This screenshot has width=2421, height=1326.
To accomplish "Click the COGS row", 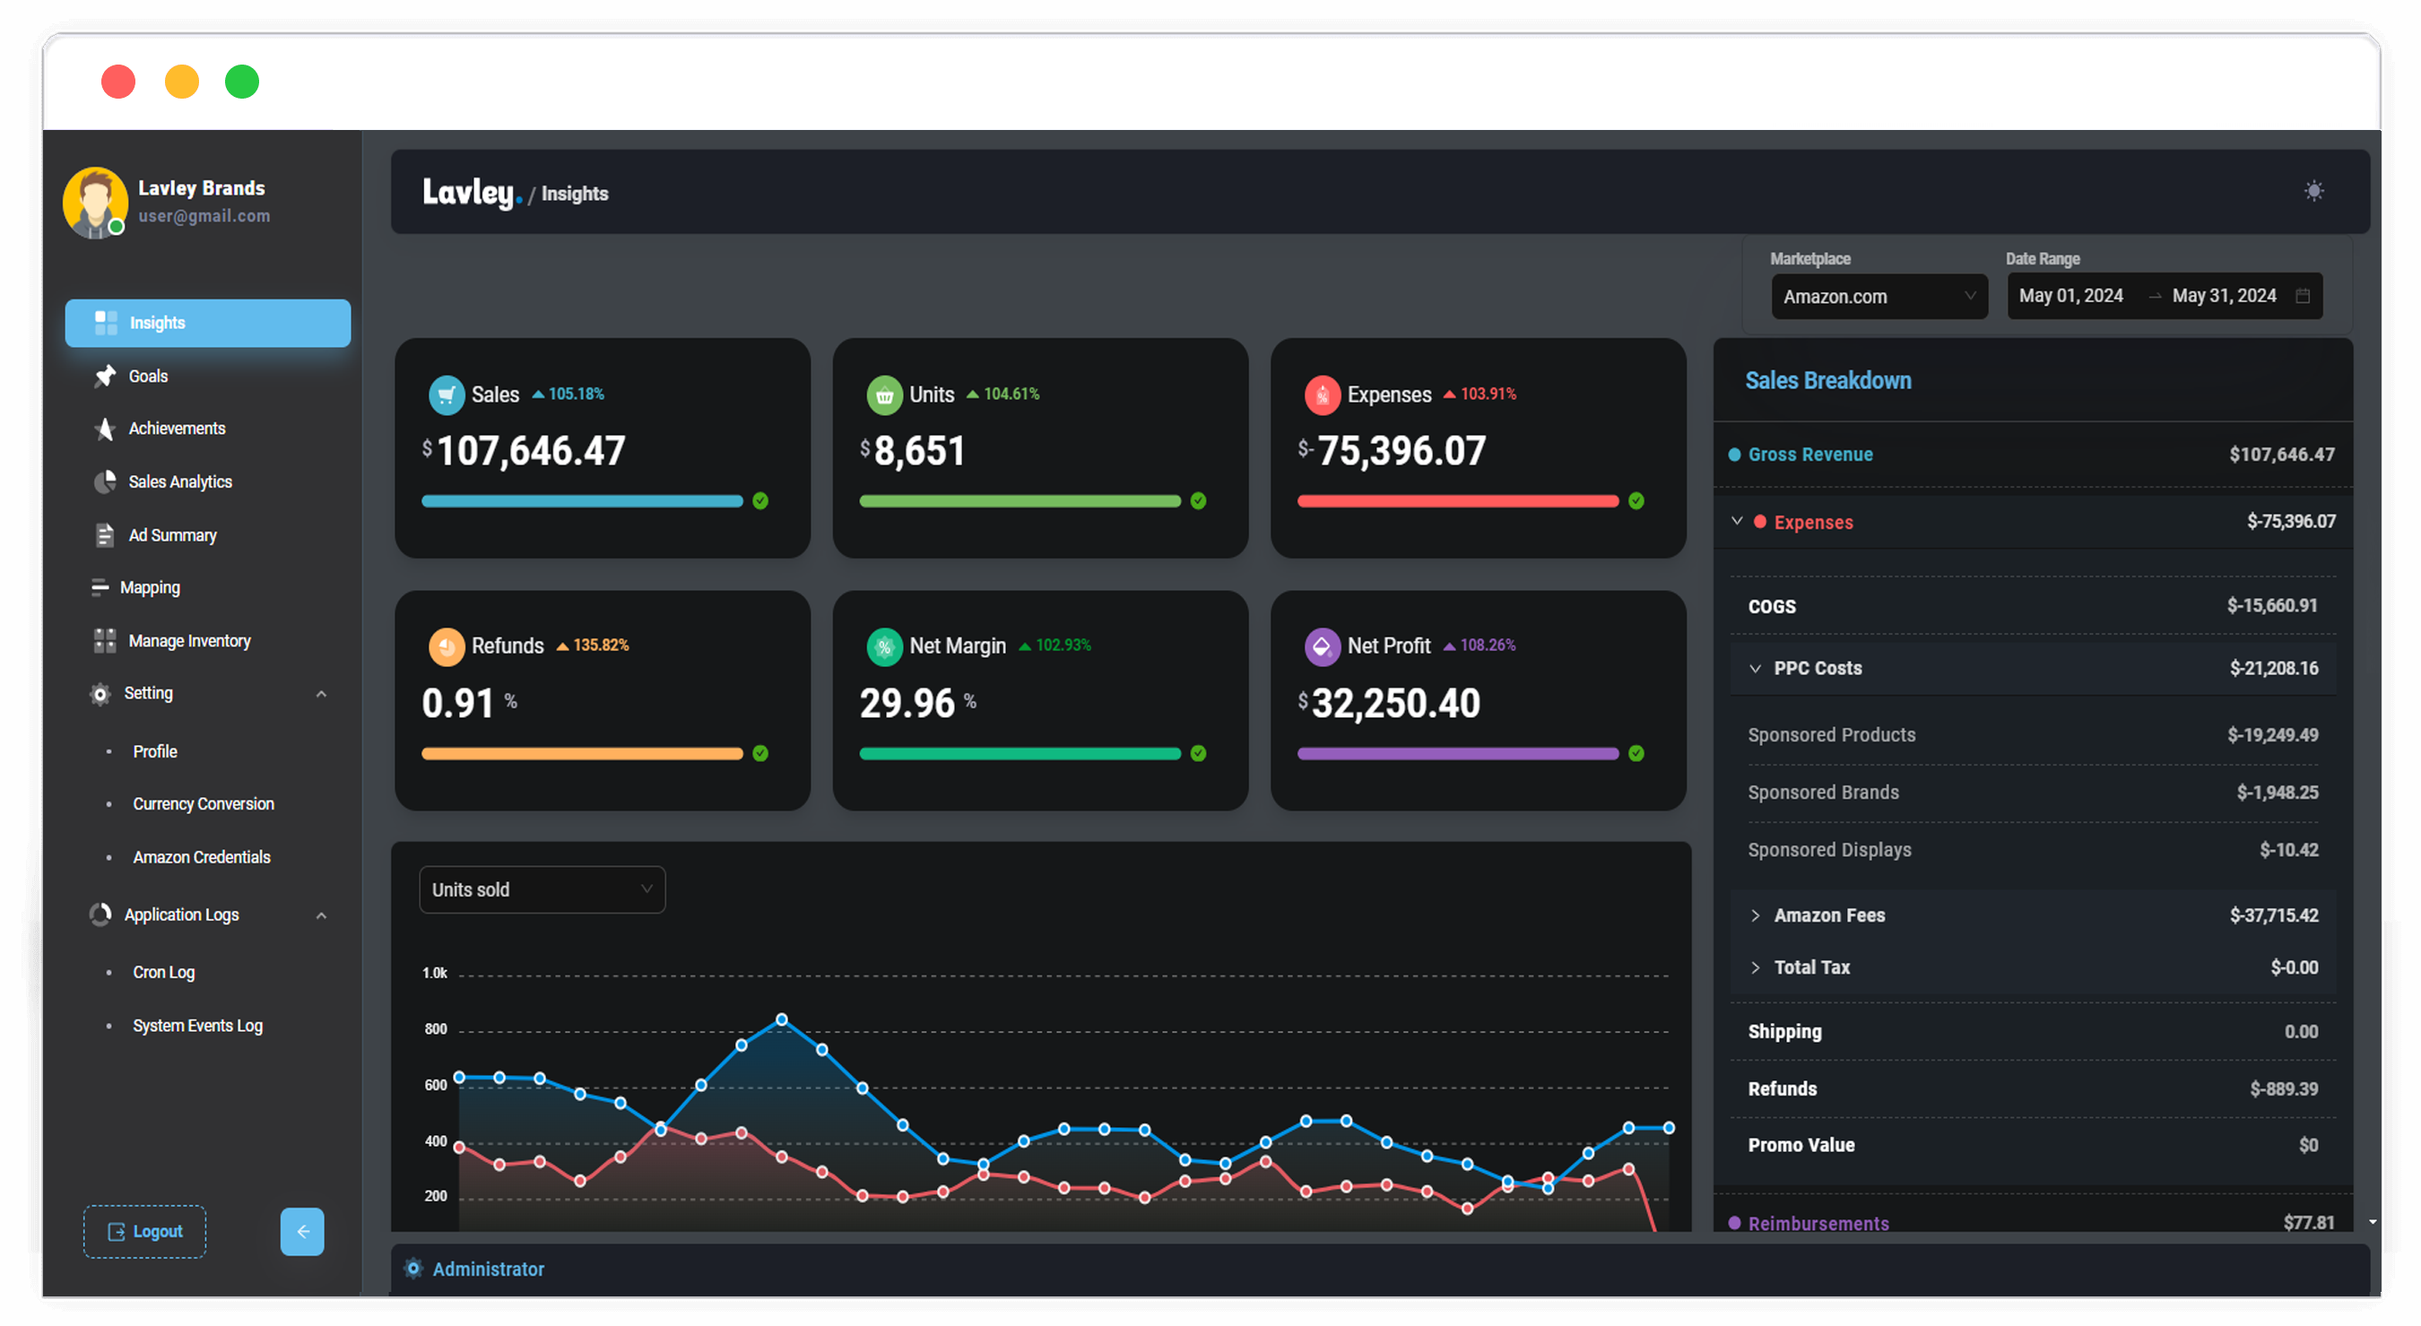I will coord(2033,606).
